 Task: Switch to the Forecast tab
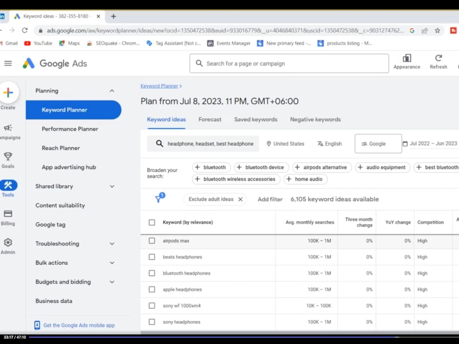tap(210, 119)
